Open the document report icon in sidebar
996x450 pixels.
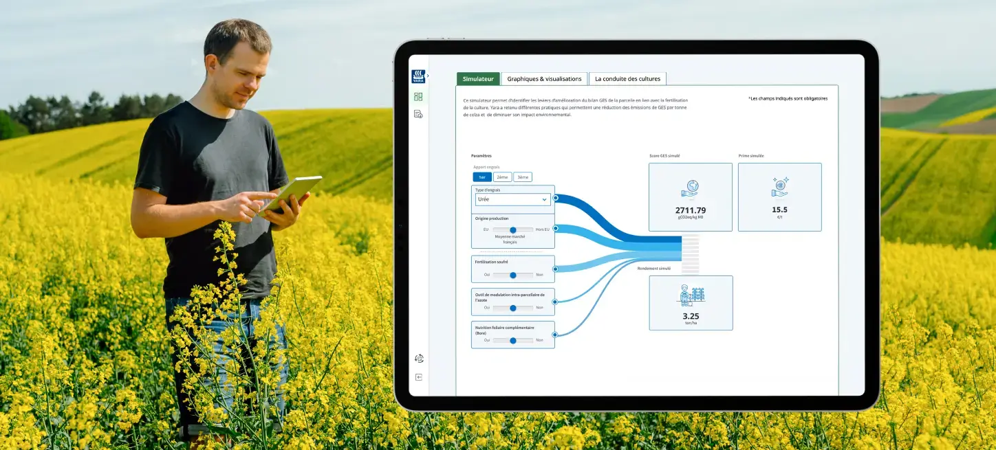click(418, 114)
